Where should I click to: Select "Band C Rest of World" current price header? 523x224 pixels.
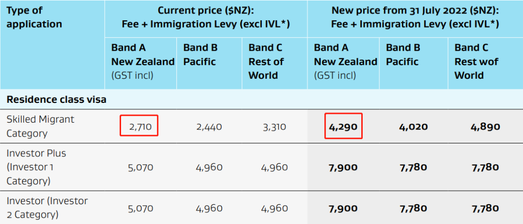click(x=267, y=61)
